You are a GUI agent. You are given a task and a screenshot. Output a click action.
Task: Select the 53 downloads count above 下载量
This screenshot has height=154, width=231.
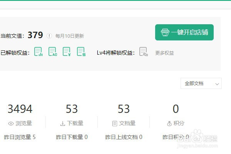coord(72,109)
